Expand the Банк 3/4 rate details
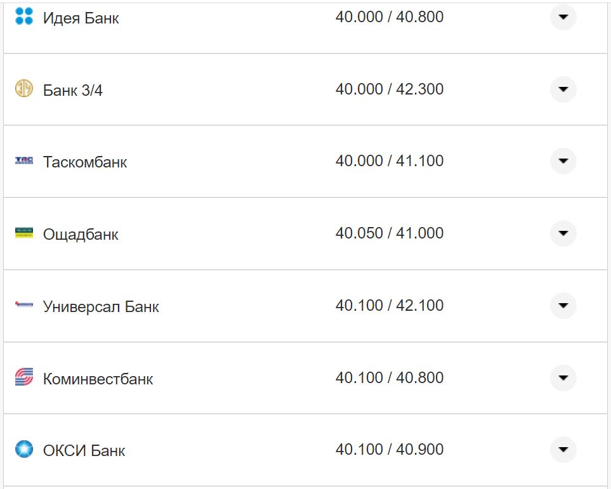 click(563, 89)
